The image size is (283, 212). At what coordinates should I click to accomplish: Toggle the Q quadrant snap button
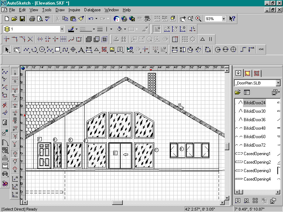click(x=15, y=169)
